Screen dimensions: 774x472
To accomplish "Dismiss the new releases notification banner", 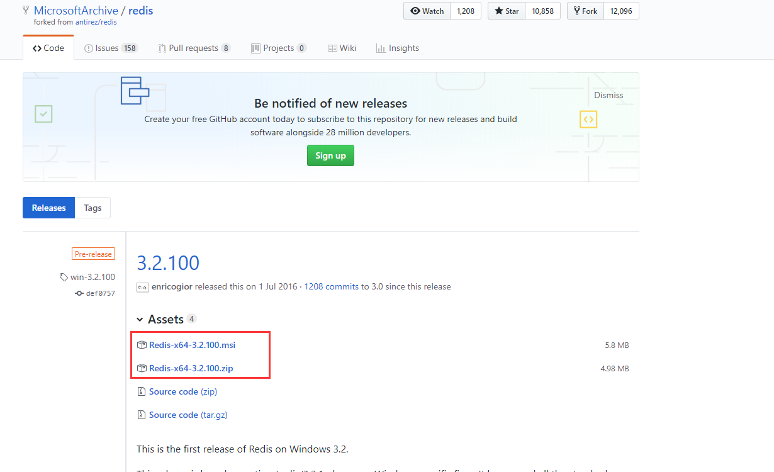I will click(x=609, y=95).
